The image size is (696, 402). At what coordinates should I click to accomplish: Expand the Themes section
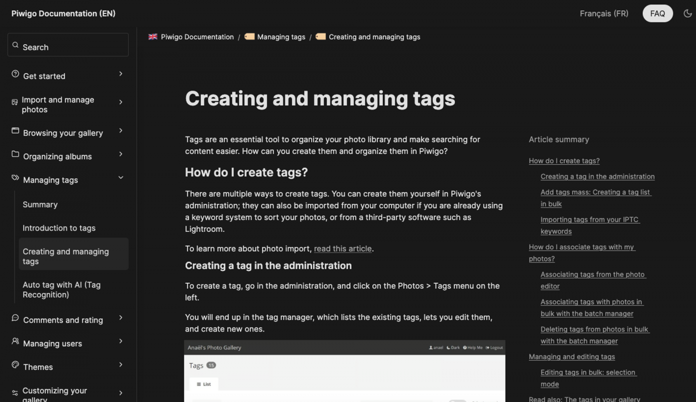click(x=120, y=364)
